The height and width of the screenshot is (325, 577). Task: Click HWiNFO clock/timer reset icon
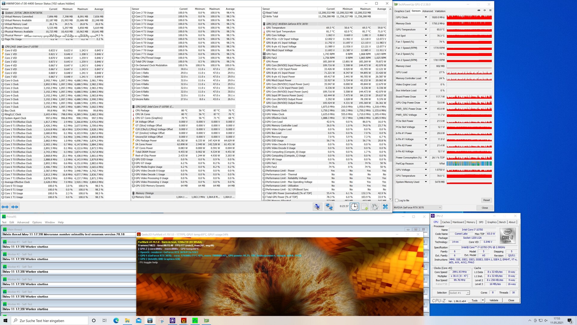pyautogui.click(x=354, y=207)
